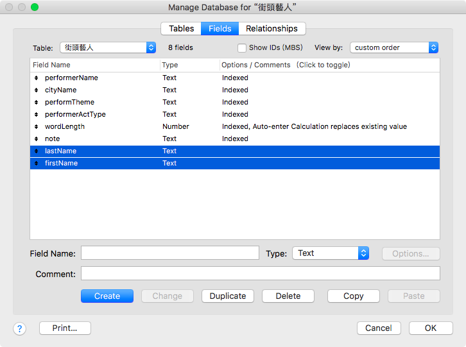This screenshot has width=466, height=347.
Task: Enable the Show IDs (MBS) checkbox
Action: (x=242, y=48)
